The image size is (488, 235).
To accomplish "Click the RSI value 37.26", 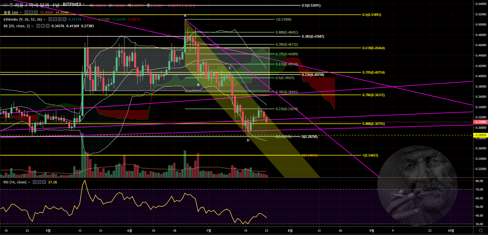I will coord(53,182).
